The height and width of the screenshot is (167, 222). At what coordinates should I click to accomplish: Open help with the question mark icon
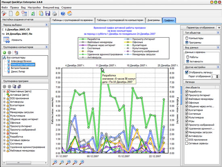pos(63,13)
